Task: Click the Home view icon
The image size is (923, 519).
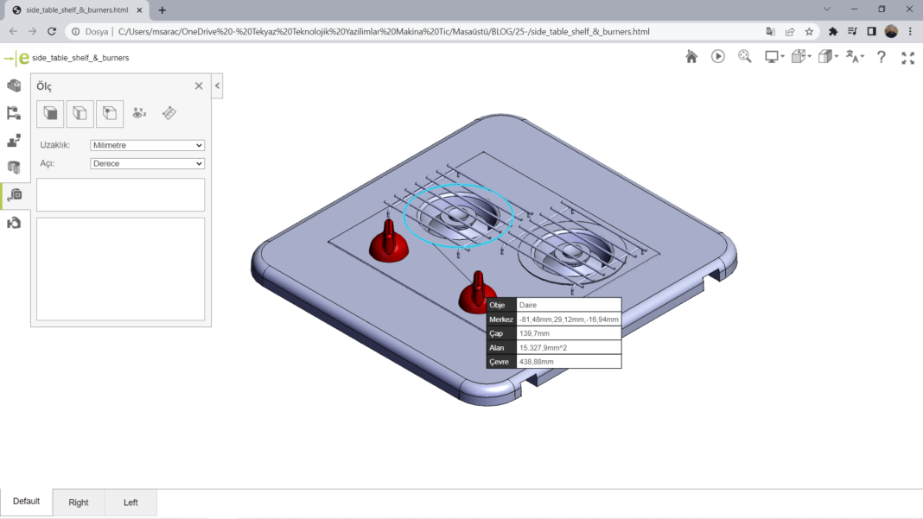Action: (691, 57)
